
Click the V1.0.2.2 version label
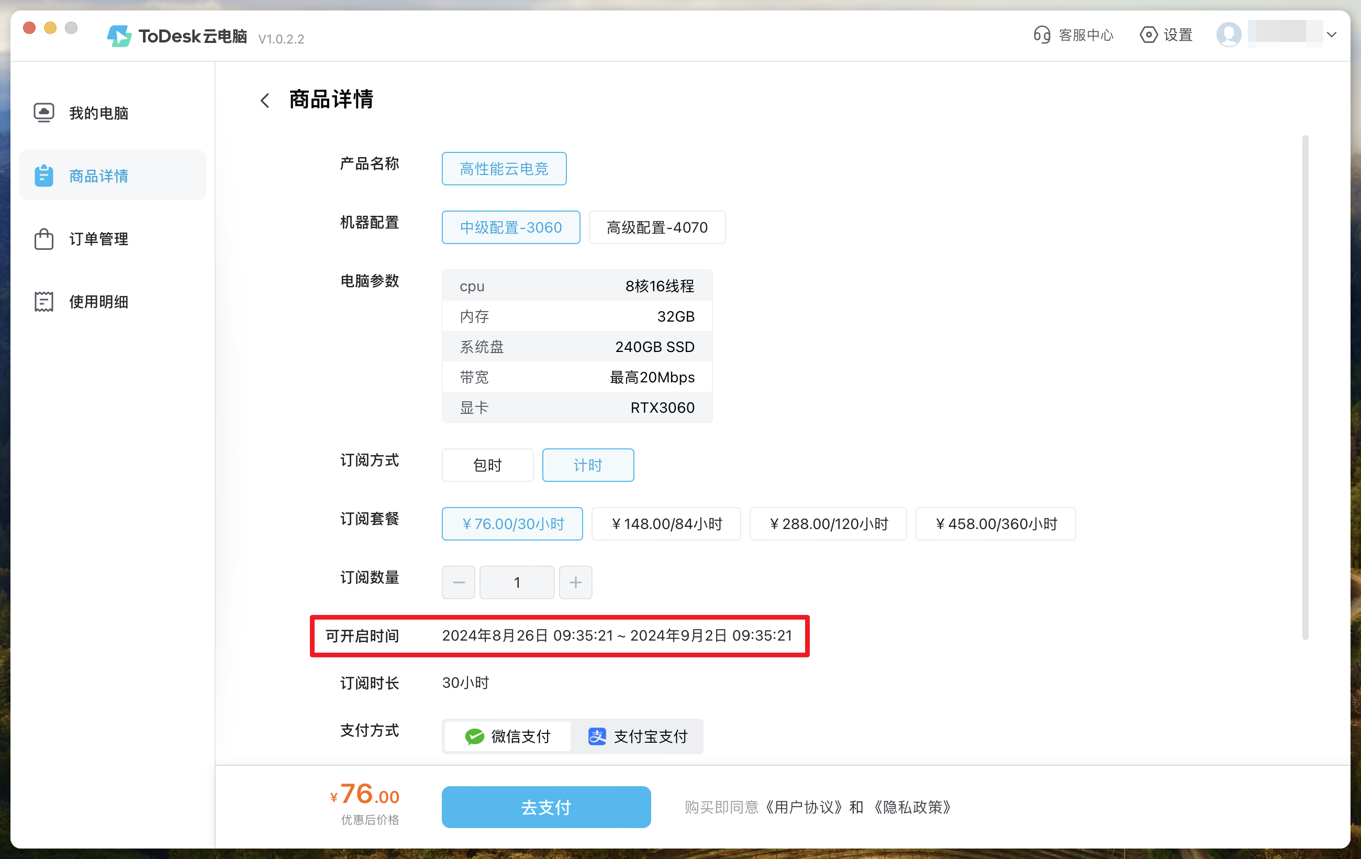pos(281,39)
